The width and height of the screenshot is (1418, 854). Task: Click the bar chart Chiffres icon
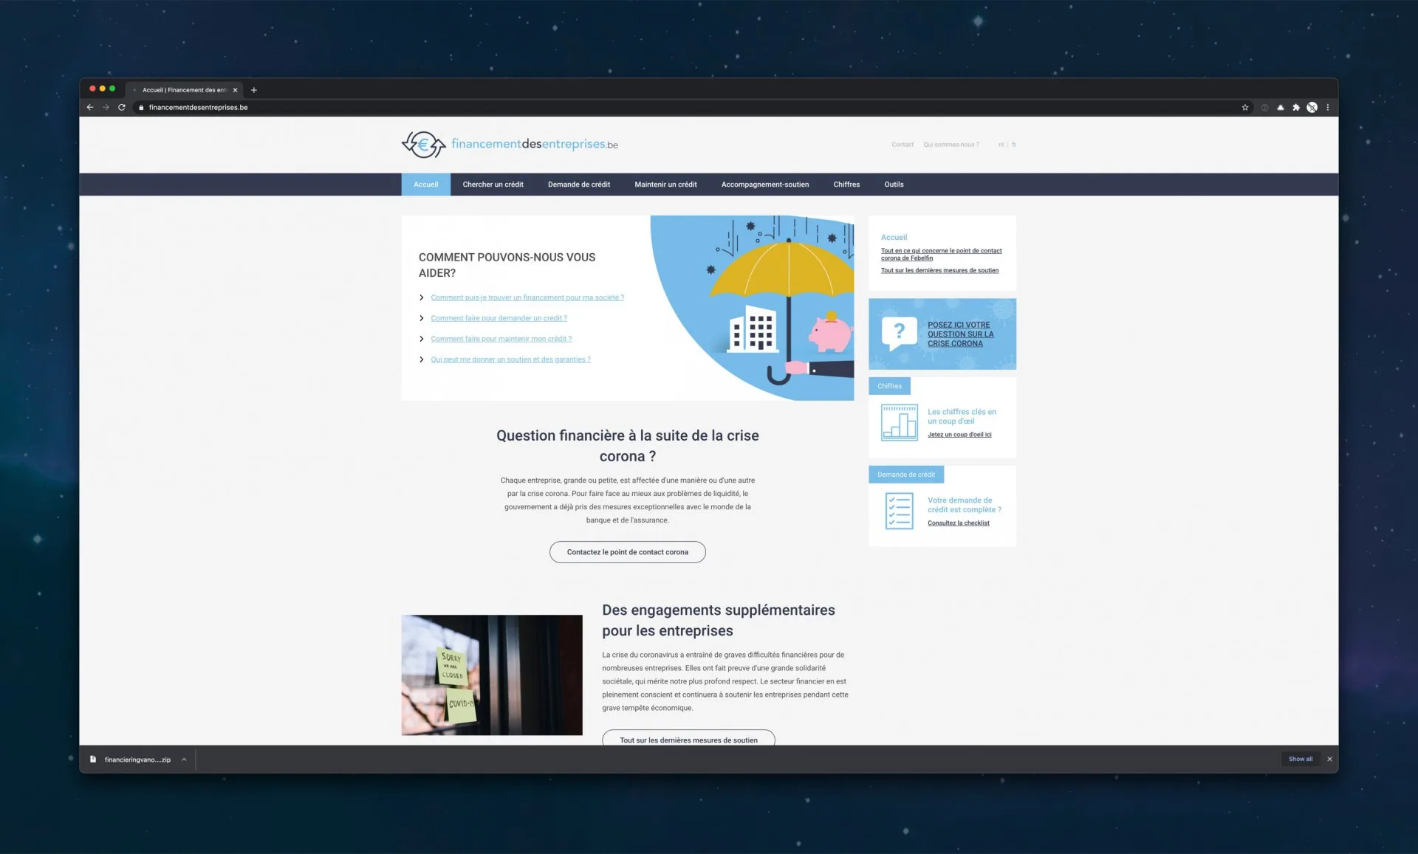click(x=899, y=422)
